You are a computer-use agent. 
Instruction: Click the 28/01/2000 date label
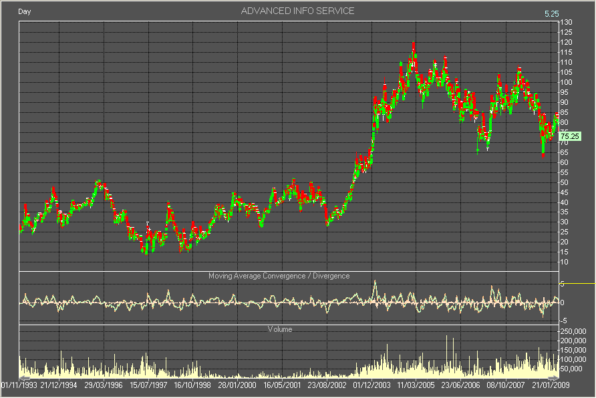coord(237,385)
